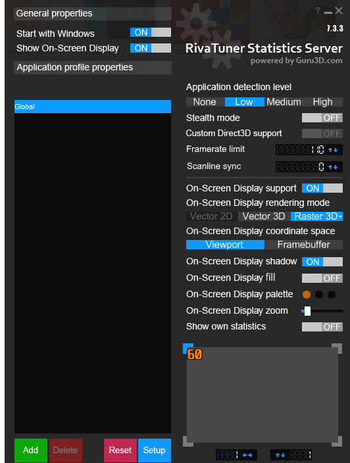Select Vector 3D rendering mode

(x=264, y=216)
